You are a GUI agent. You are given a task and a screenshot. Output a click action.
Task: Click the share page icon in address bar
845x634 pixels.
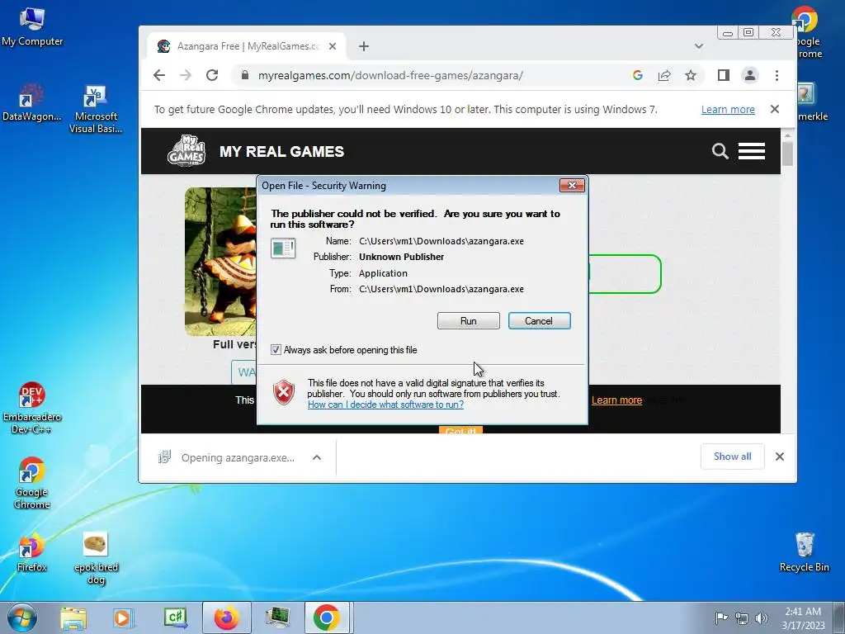click(664, 75)
